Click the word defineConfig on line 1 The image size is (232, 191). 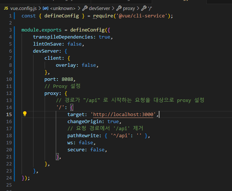(x=62, y=16)
